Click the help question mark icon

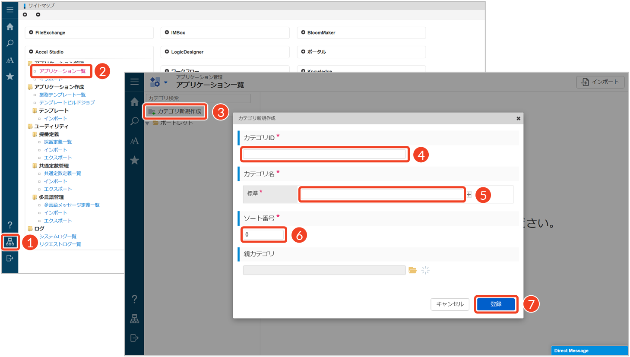pyautogui.click(x=10, y=225)
